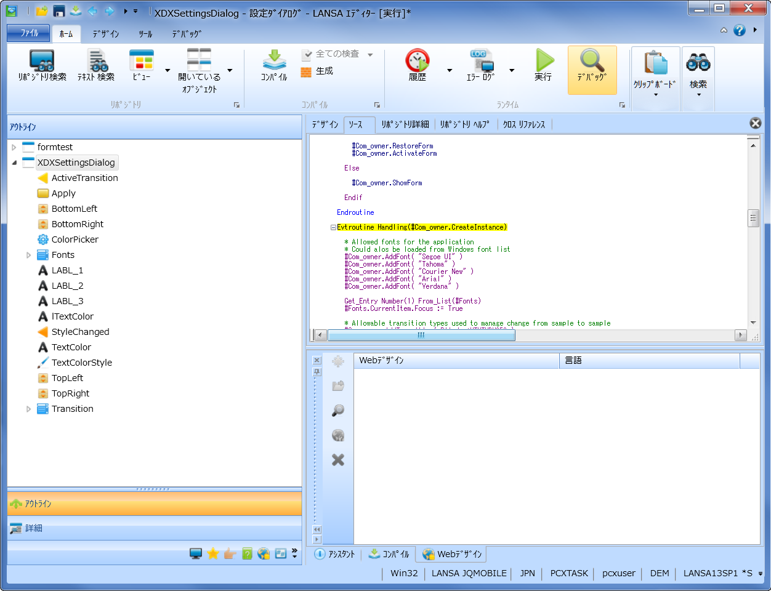Click the 実行 green play icon
The width and height of the screenshot is (771, 591).
click(543, 62)
